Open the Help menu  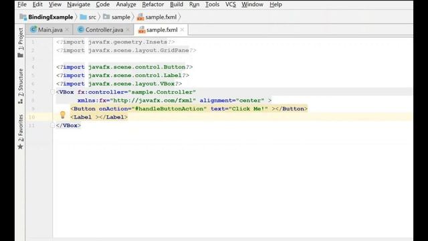coord(276,5)
